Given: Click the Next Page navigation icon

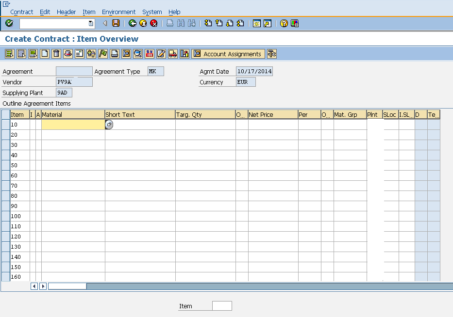Looking at the screenshot, I should [x=230, y=23].
